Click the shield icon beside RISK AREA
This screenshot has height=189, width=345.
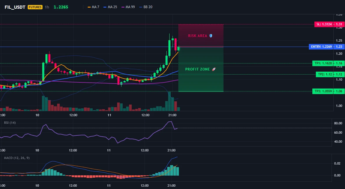click(x=211, y=36)
